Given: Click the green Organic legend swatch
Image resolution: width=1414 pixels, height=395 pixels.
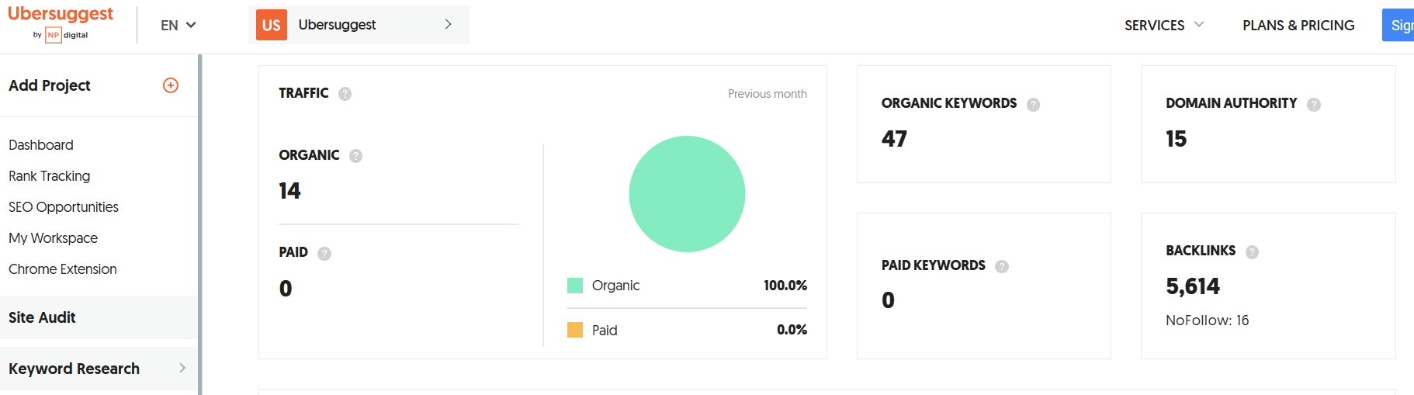Looking at the screenshot, I should click(575, 286).
